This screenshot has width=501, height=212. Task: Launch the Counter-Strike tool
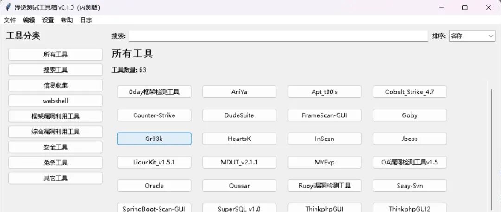pyautogui.click(x=154, y=115)
